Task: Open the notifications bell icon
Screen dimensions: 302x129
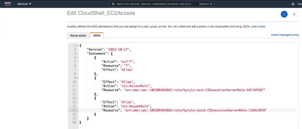Action: click(293, 4)
